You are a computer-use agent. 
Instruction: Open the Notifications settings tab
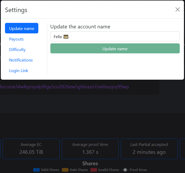21,60
